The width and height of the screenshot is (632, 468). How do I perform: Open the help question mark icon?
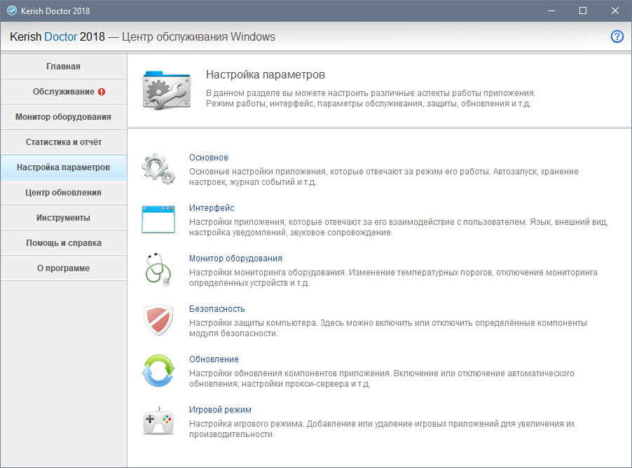coord(617,36)
